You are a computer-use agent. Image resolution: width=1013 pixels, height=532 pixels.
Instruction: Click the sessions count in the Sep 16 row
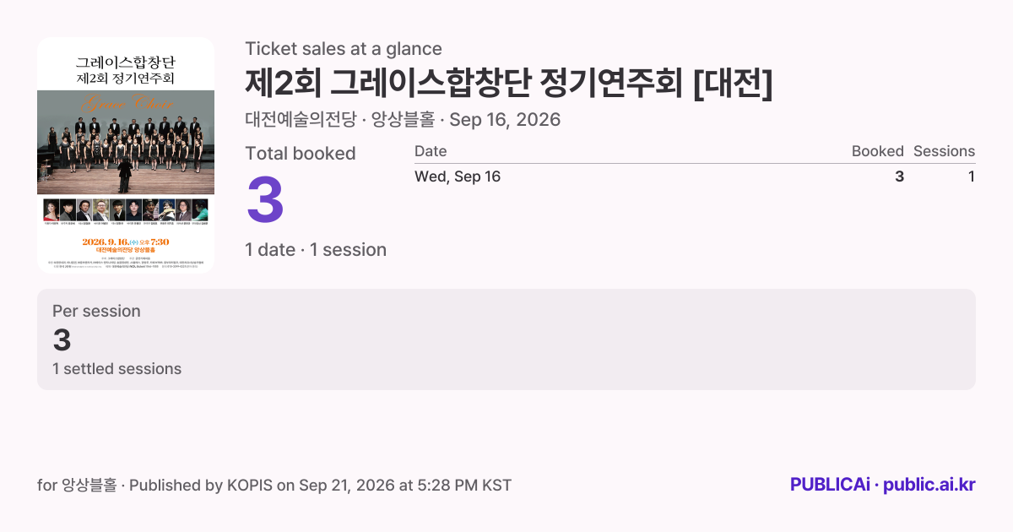pyautogui.click(x=972, y=176)
